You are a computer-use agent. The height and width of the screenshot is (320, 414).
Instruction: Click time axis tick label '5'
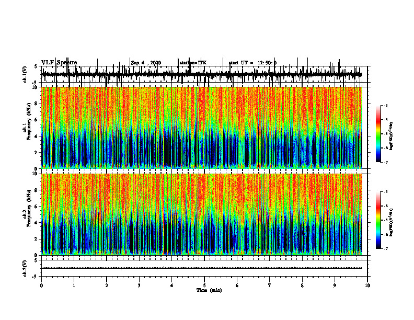tap(204, 285)
